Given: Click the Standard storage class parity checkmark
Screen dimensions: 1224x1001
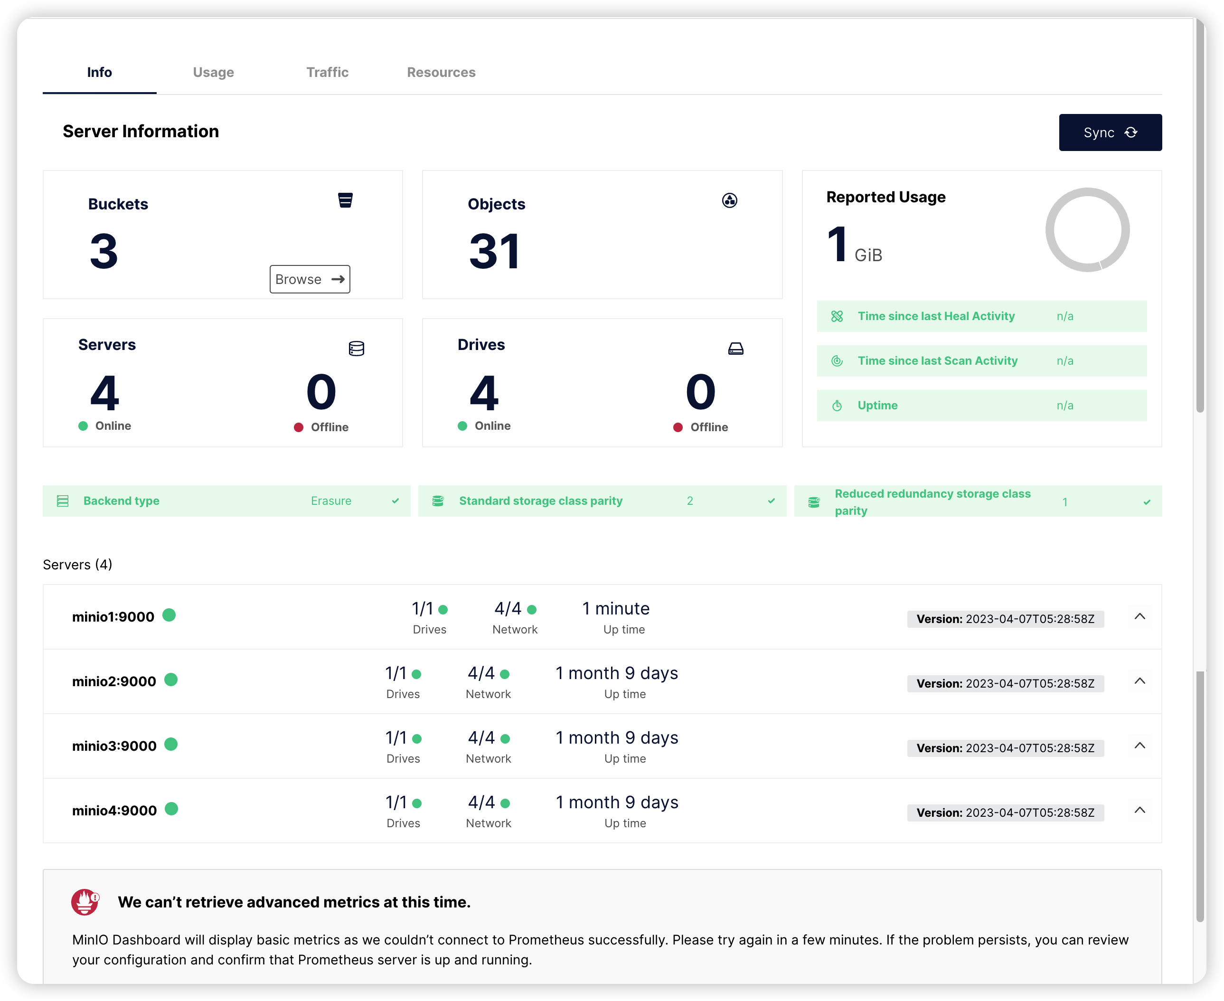Looking at the screenshot, I should (772, 501).
